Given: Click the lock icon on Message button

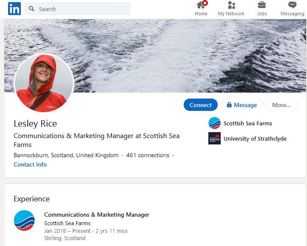Looking at the screenshot, I should tap(229, 105).
